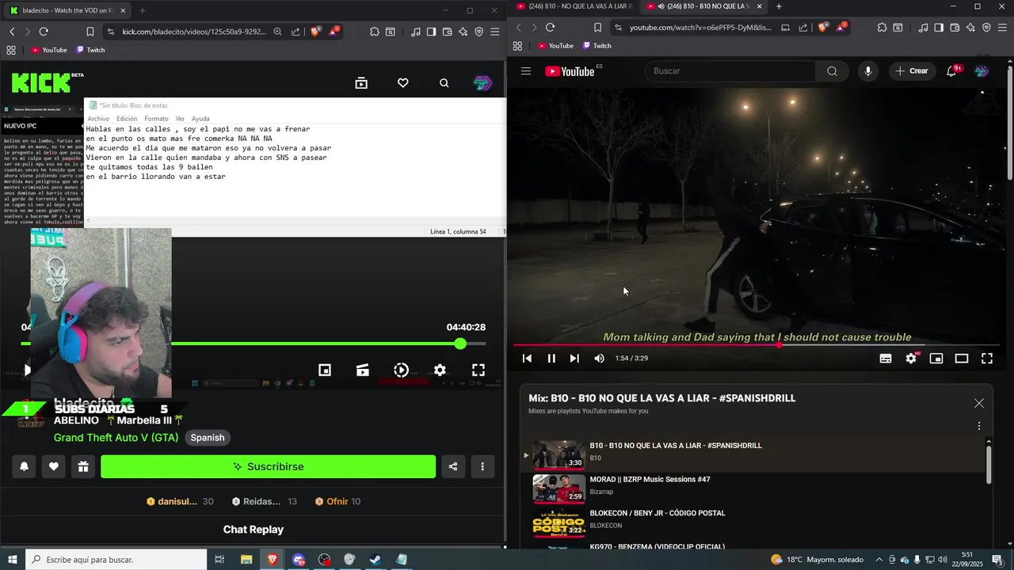Open the Twitch bookmark in Kick window
The width and height of the screenshot is (1014, 570).
point(90,50)
